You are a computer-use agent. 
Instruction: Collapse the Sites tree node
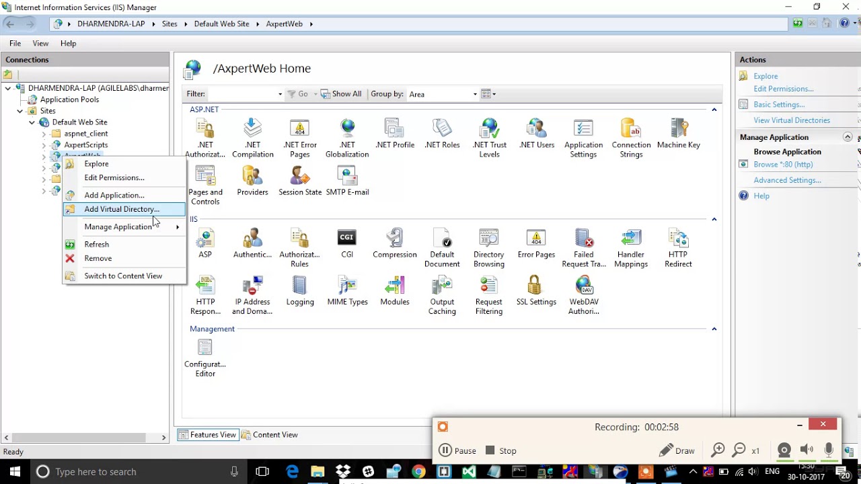(x=20, y=111)
